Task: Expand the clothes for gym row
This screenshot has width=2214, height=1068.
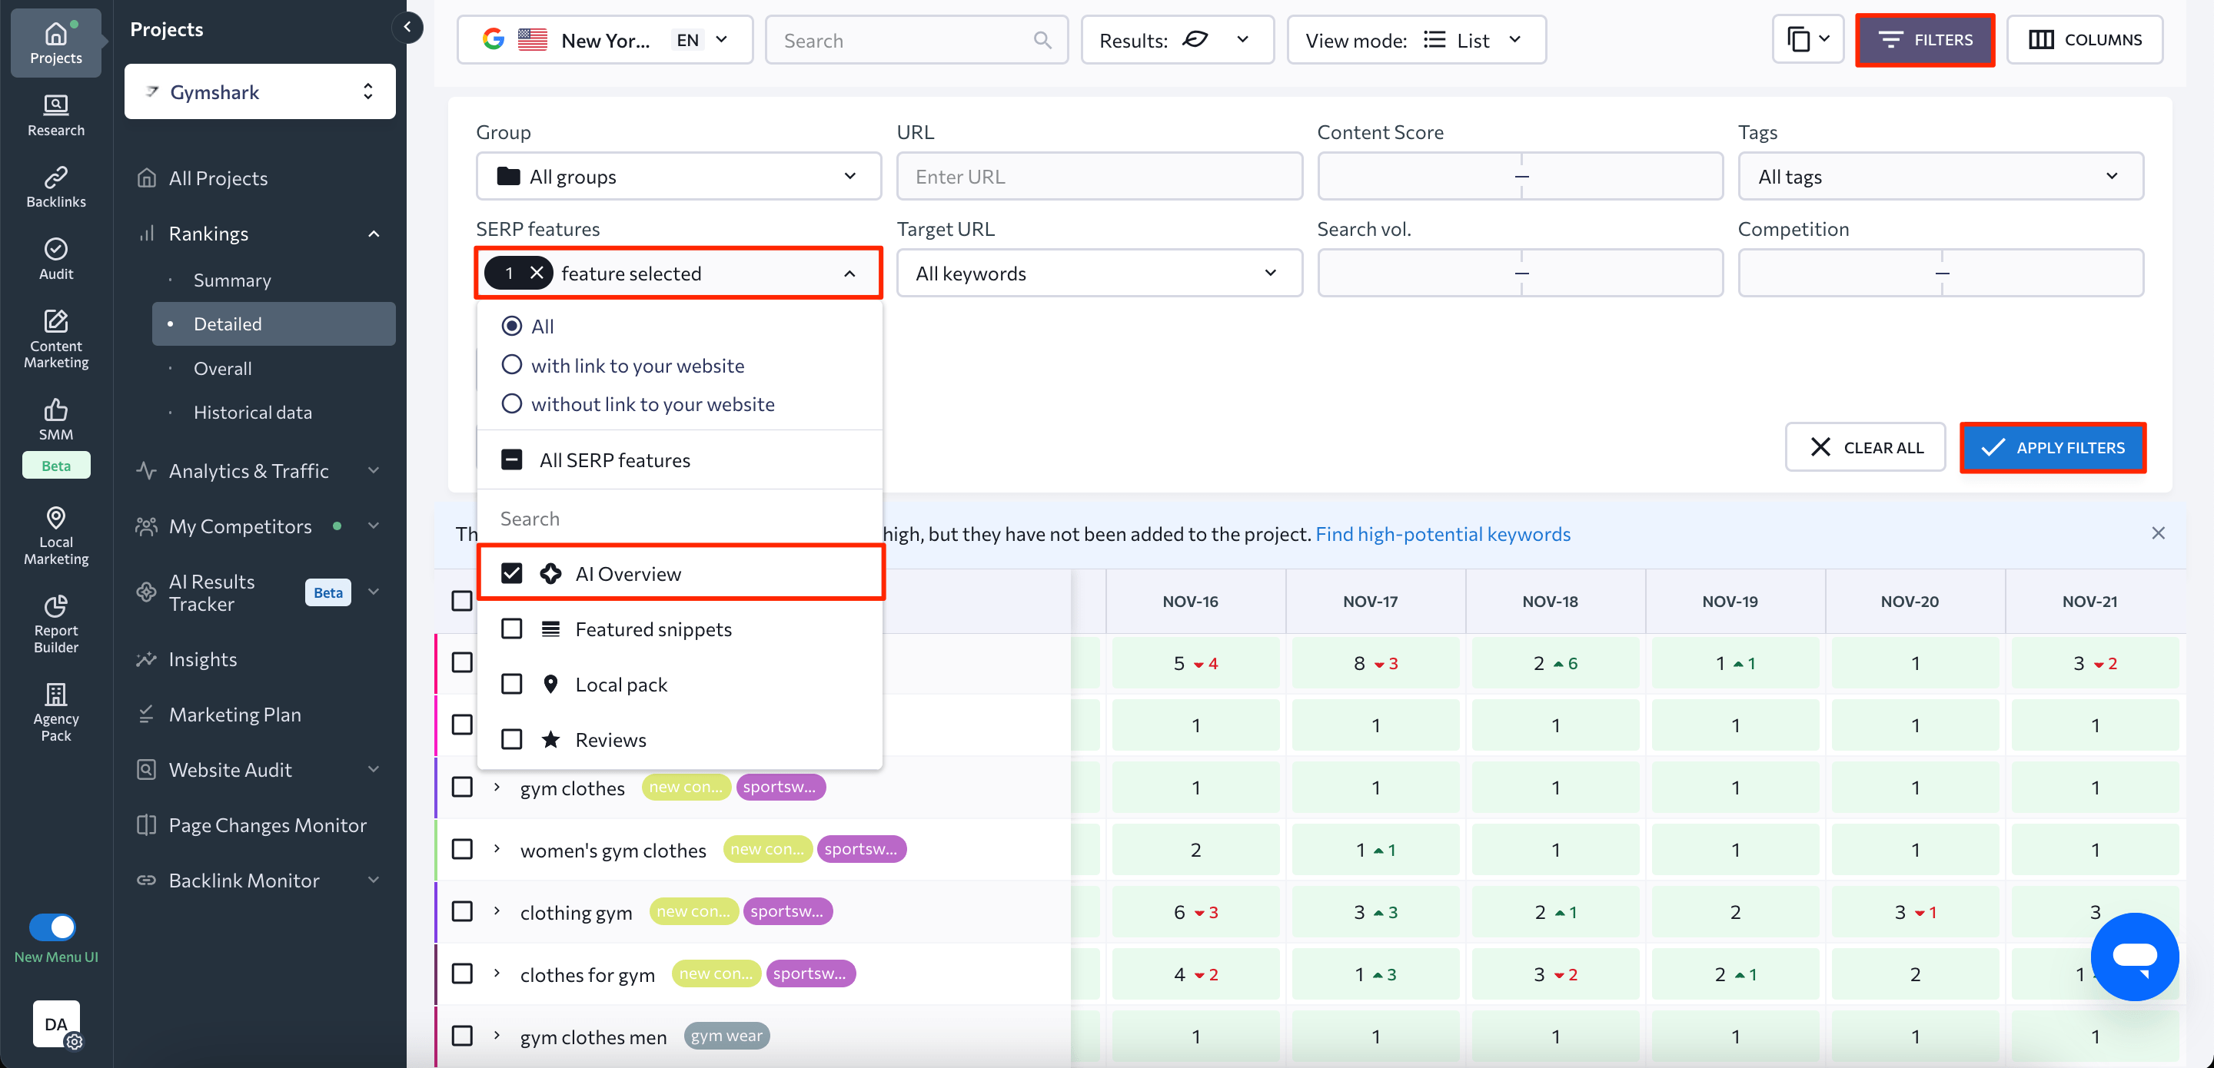Action: tap(497, 973)
